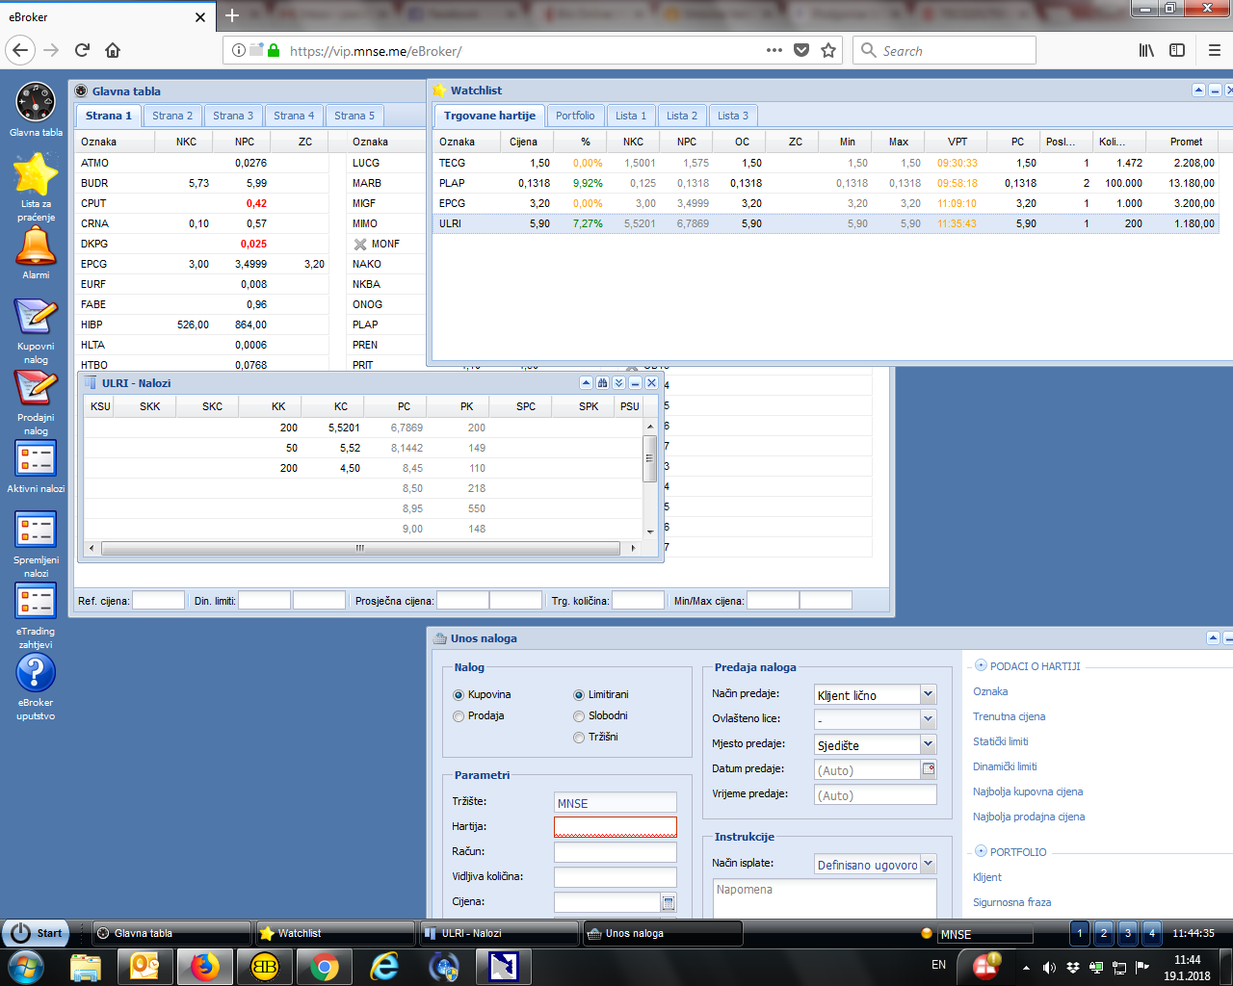1233x986 pixels.
Task: Save page to Pocket icon
Action: (801, 50)
